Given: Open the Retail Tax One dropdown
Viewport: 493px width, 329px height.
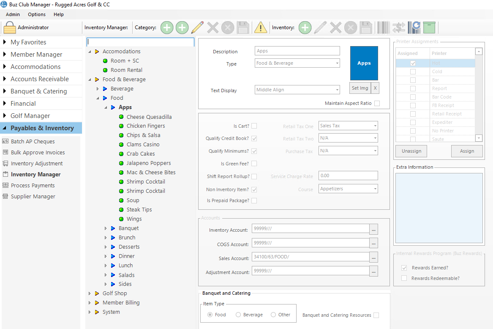Looking at the screenshot, I should coord(348,126).
